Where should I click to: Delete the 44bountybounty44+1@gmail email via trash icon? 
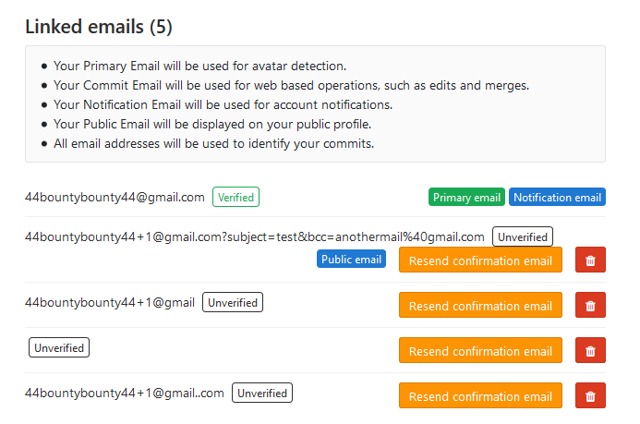tap(590, 306)
